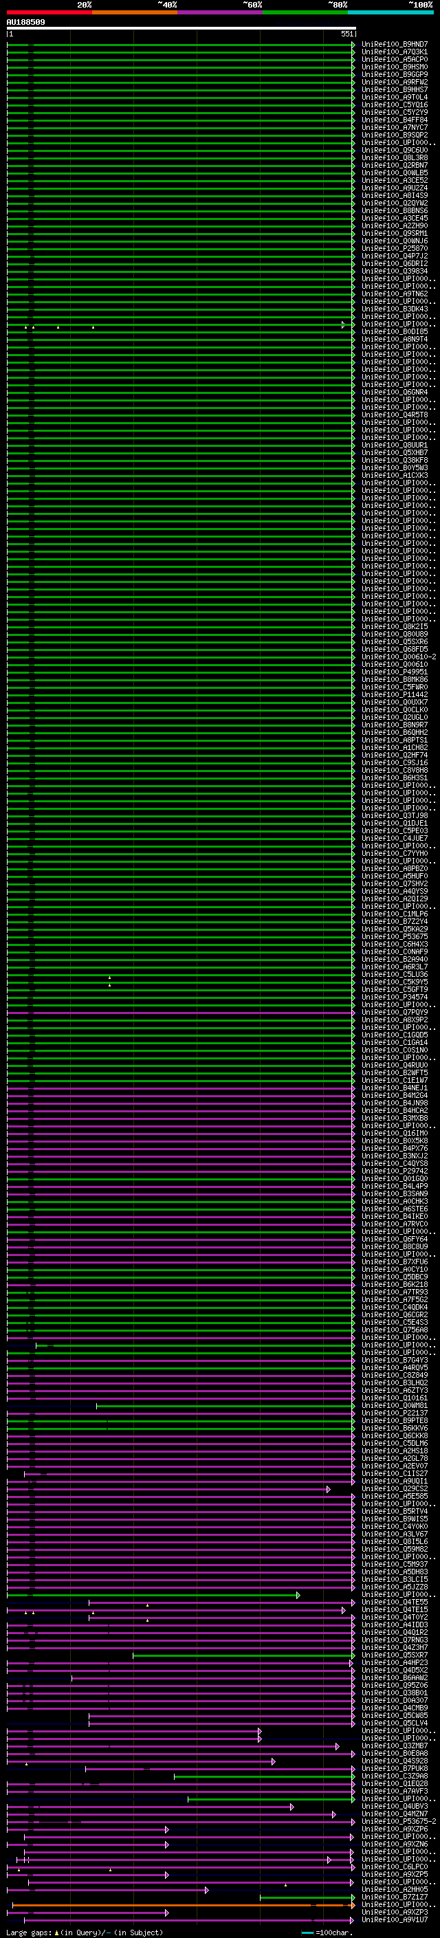Click hit label UniRef100_B6QHH2
The image size is (440, 1938).
394,733
